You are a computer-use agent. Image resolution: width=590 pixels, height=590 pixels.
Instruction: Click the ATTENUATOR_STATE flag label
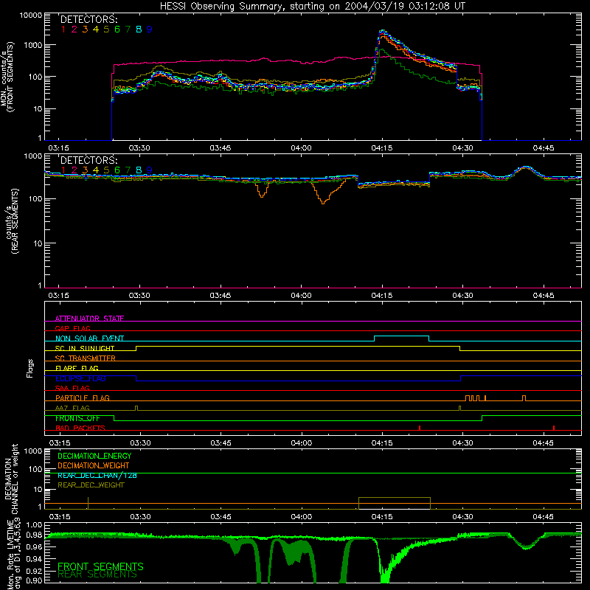point(89,319)
